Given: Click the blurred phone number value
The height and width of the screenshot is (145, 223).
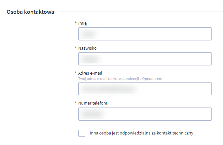Looking at the screenshot, I should point(93,114).
